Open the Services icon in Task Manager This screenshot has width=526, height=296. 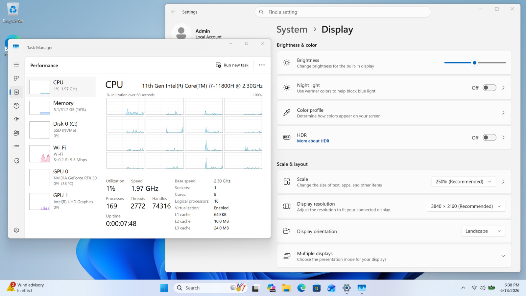[x=16, y=160]
